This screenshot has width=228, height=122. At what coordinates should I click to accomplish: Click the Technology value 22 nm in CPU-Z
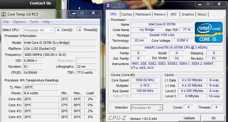139,40
